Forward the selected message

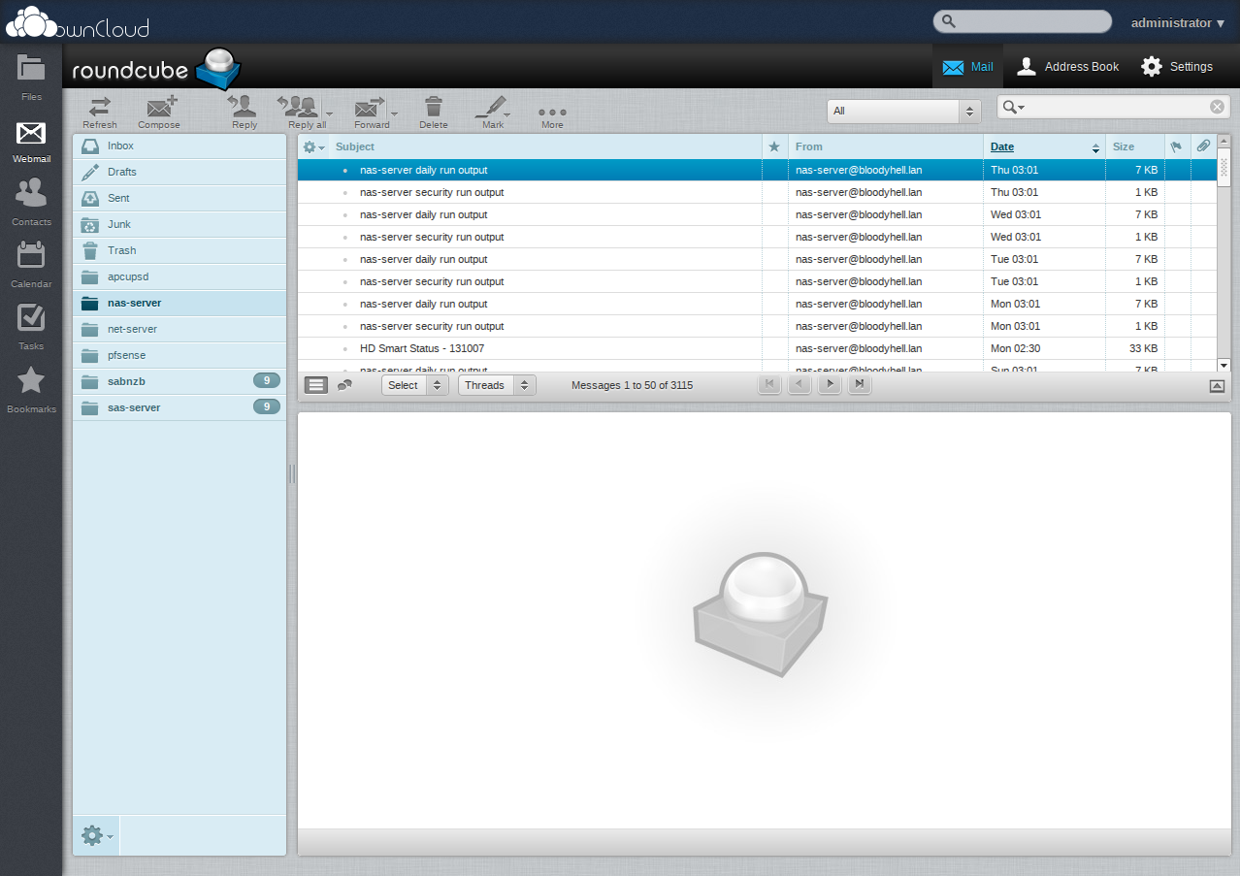point(370,112)
